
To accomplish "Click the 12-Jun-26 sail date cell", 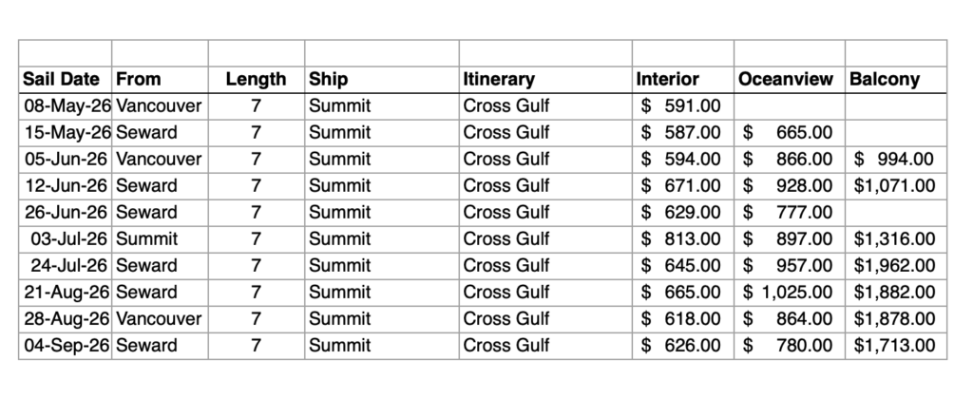I will [x=67, y=186].
